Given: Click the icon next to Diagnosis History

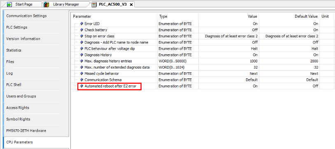Looking at the screenshot, I should pos(81,55).
